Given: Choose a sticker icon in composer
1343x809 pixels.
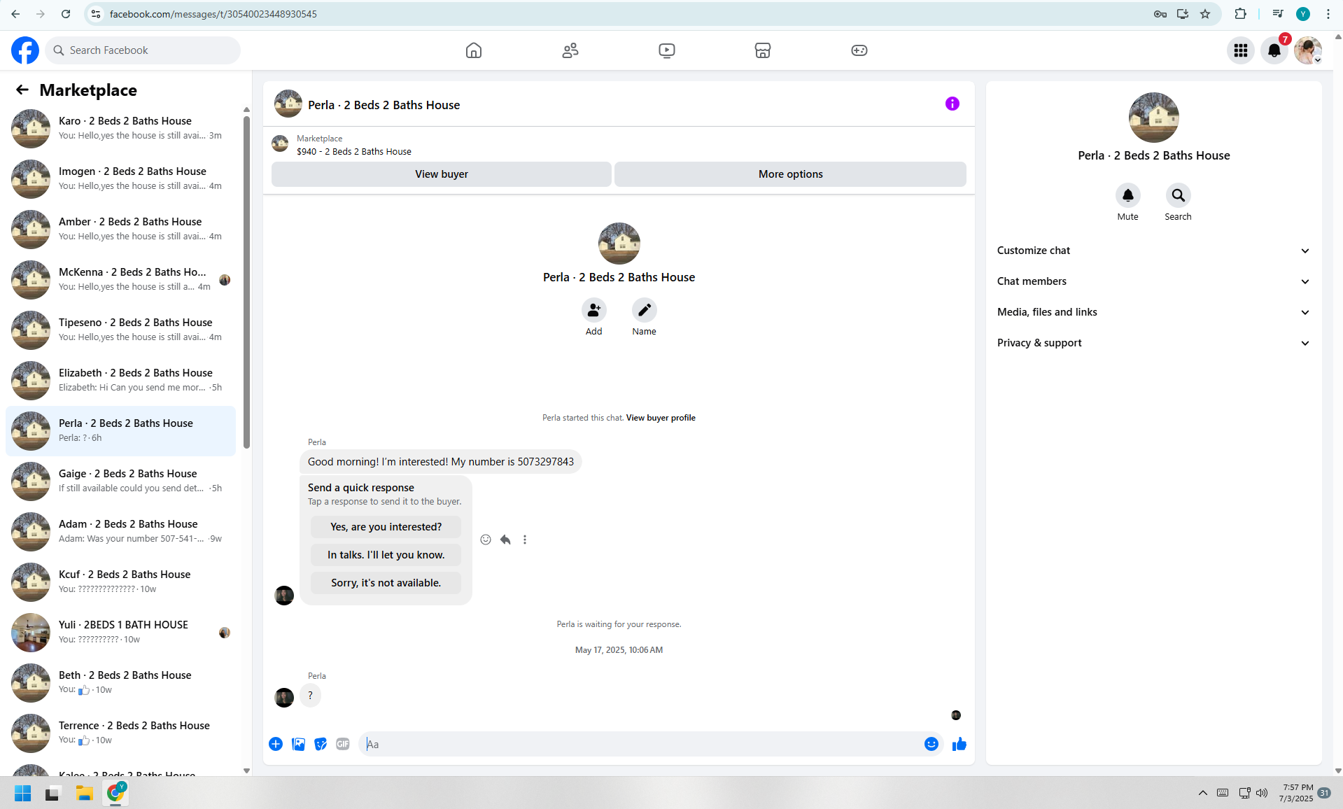Looking at the screenshot, I should coord(321,744).
